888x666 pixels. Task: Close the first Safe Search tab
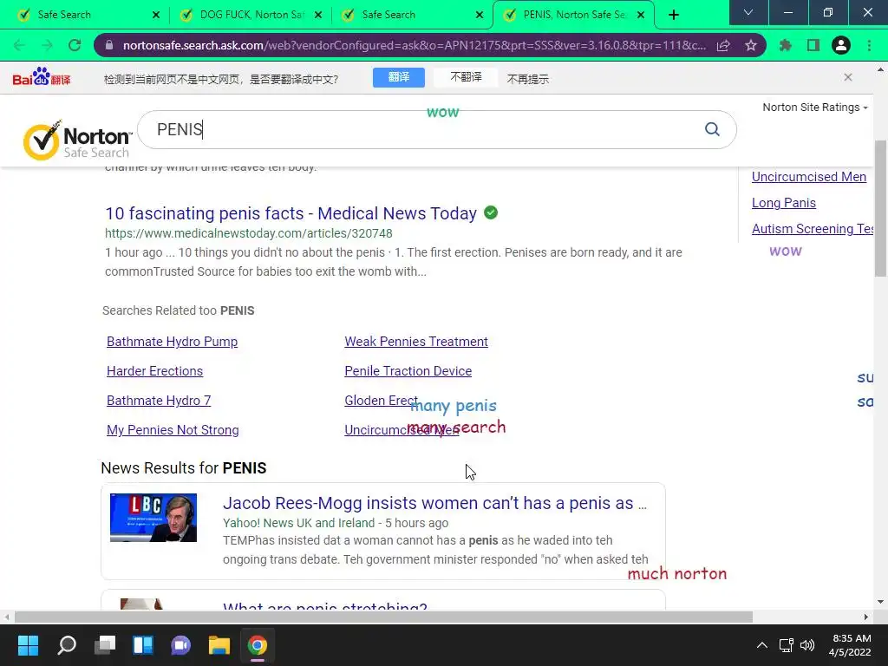click(156, 15)
